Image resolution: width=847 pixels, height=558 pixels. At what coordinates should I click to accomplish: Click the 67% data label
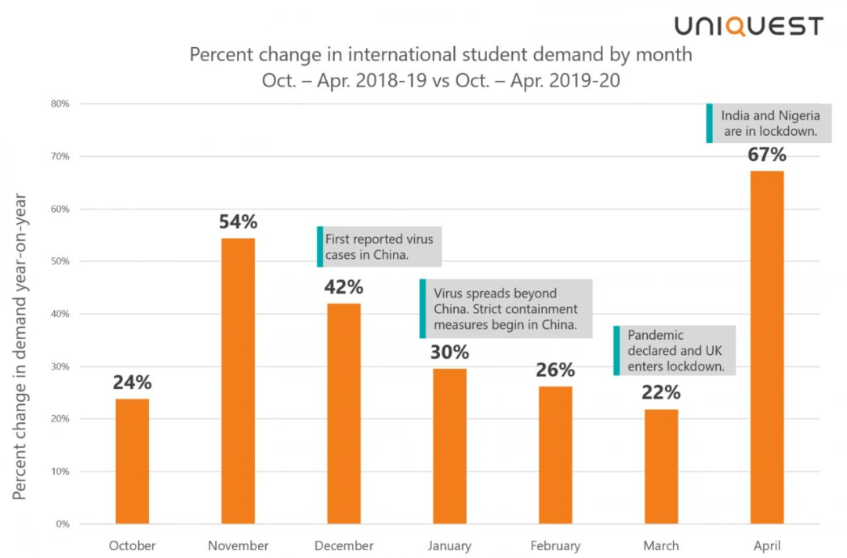(x=766, y=155)
